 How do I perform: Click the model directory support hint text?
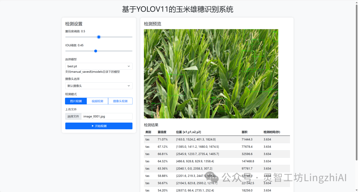[x=92, y=72]
